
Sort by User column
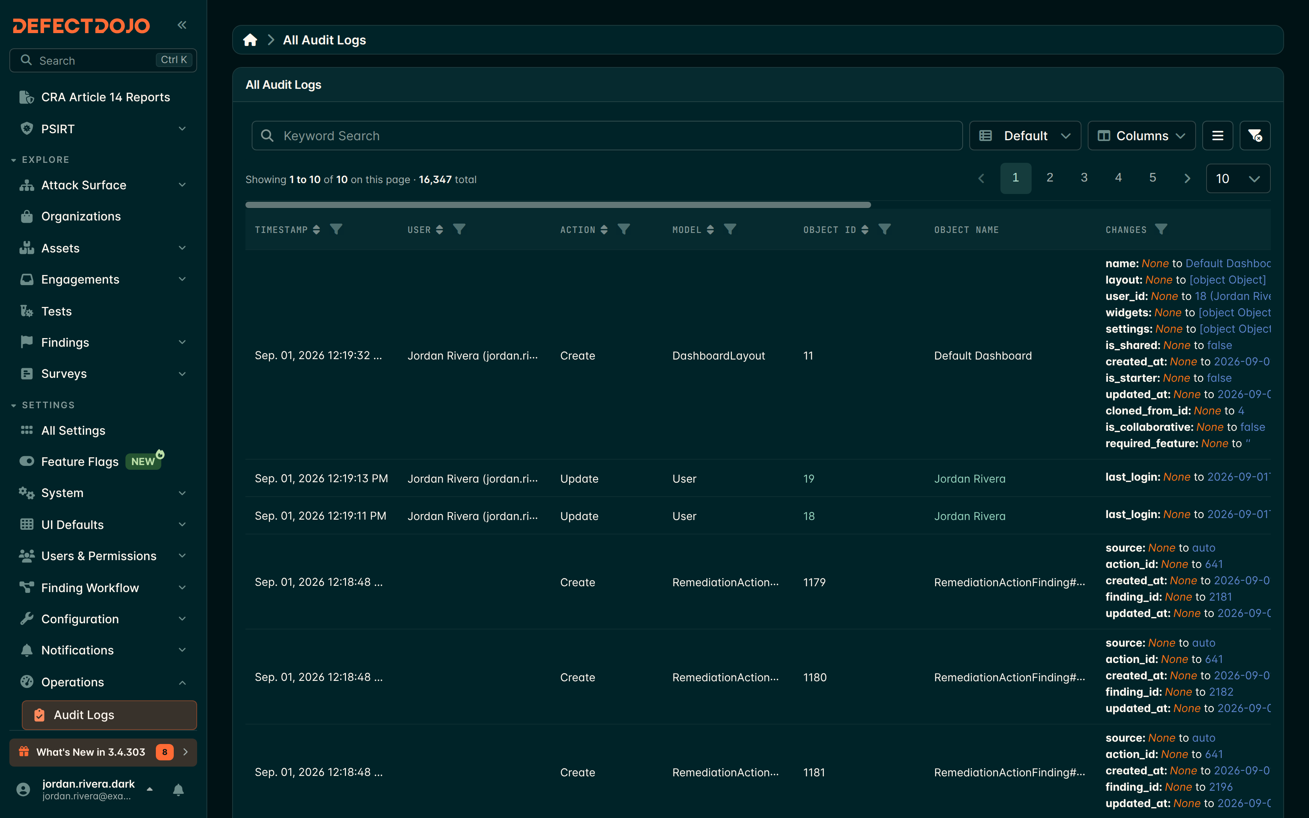[440, 230]
